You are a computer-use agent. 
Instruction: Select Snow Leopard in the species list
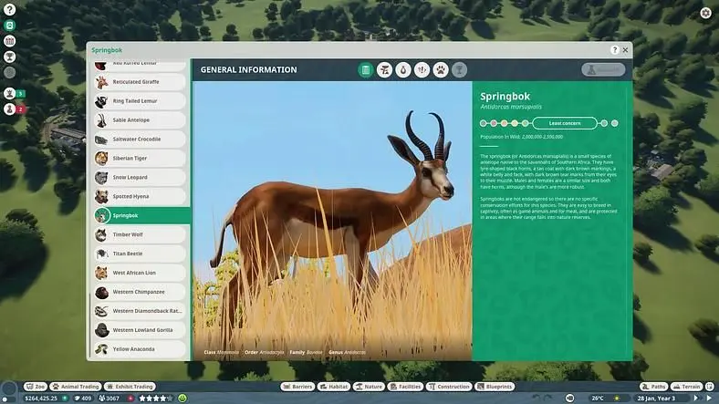tap(140, 177)
